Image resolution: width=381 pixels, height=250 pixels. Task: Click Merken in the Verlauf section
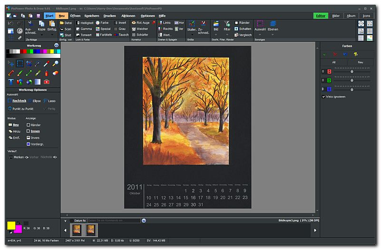coord(17,157)
